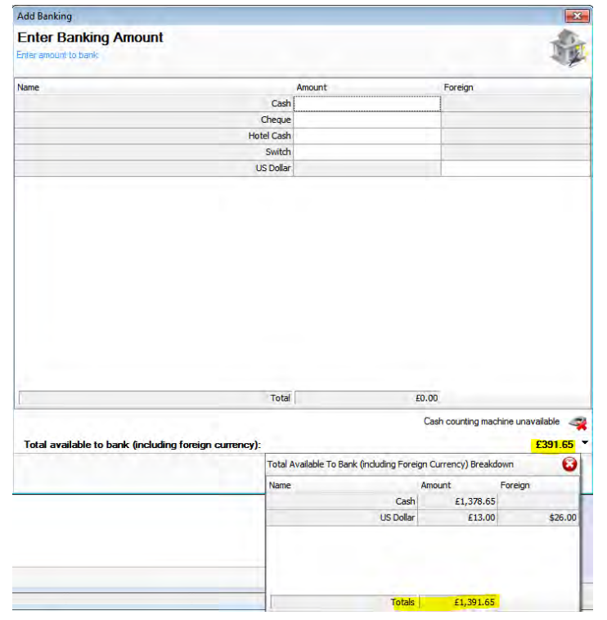The image size is (607, 620).
Task: Collapse the total available breakdown arrow
Action: click(x=585, y=443)
